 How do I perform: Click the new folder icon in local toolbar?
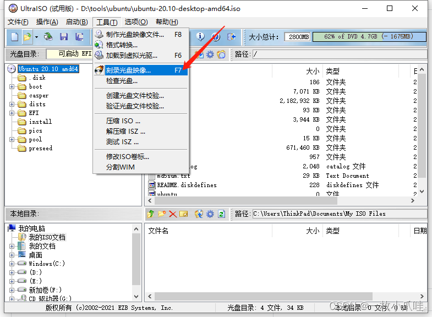(x=162, y=214)
